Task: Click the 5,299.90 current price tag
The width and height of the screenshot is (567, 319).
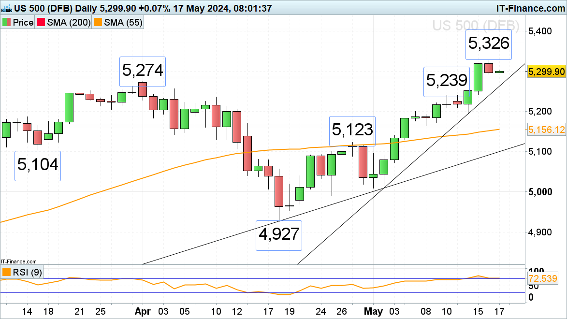Action: [x=547, y=72]
